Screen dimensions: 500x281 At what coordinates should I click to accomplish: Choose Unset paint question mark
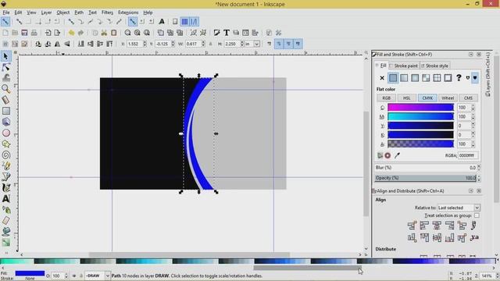pos(459,78)
